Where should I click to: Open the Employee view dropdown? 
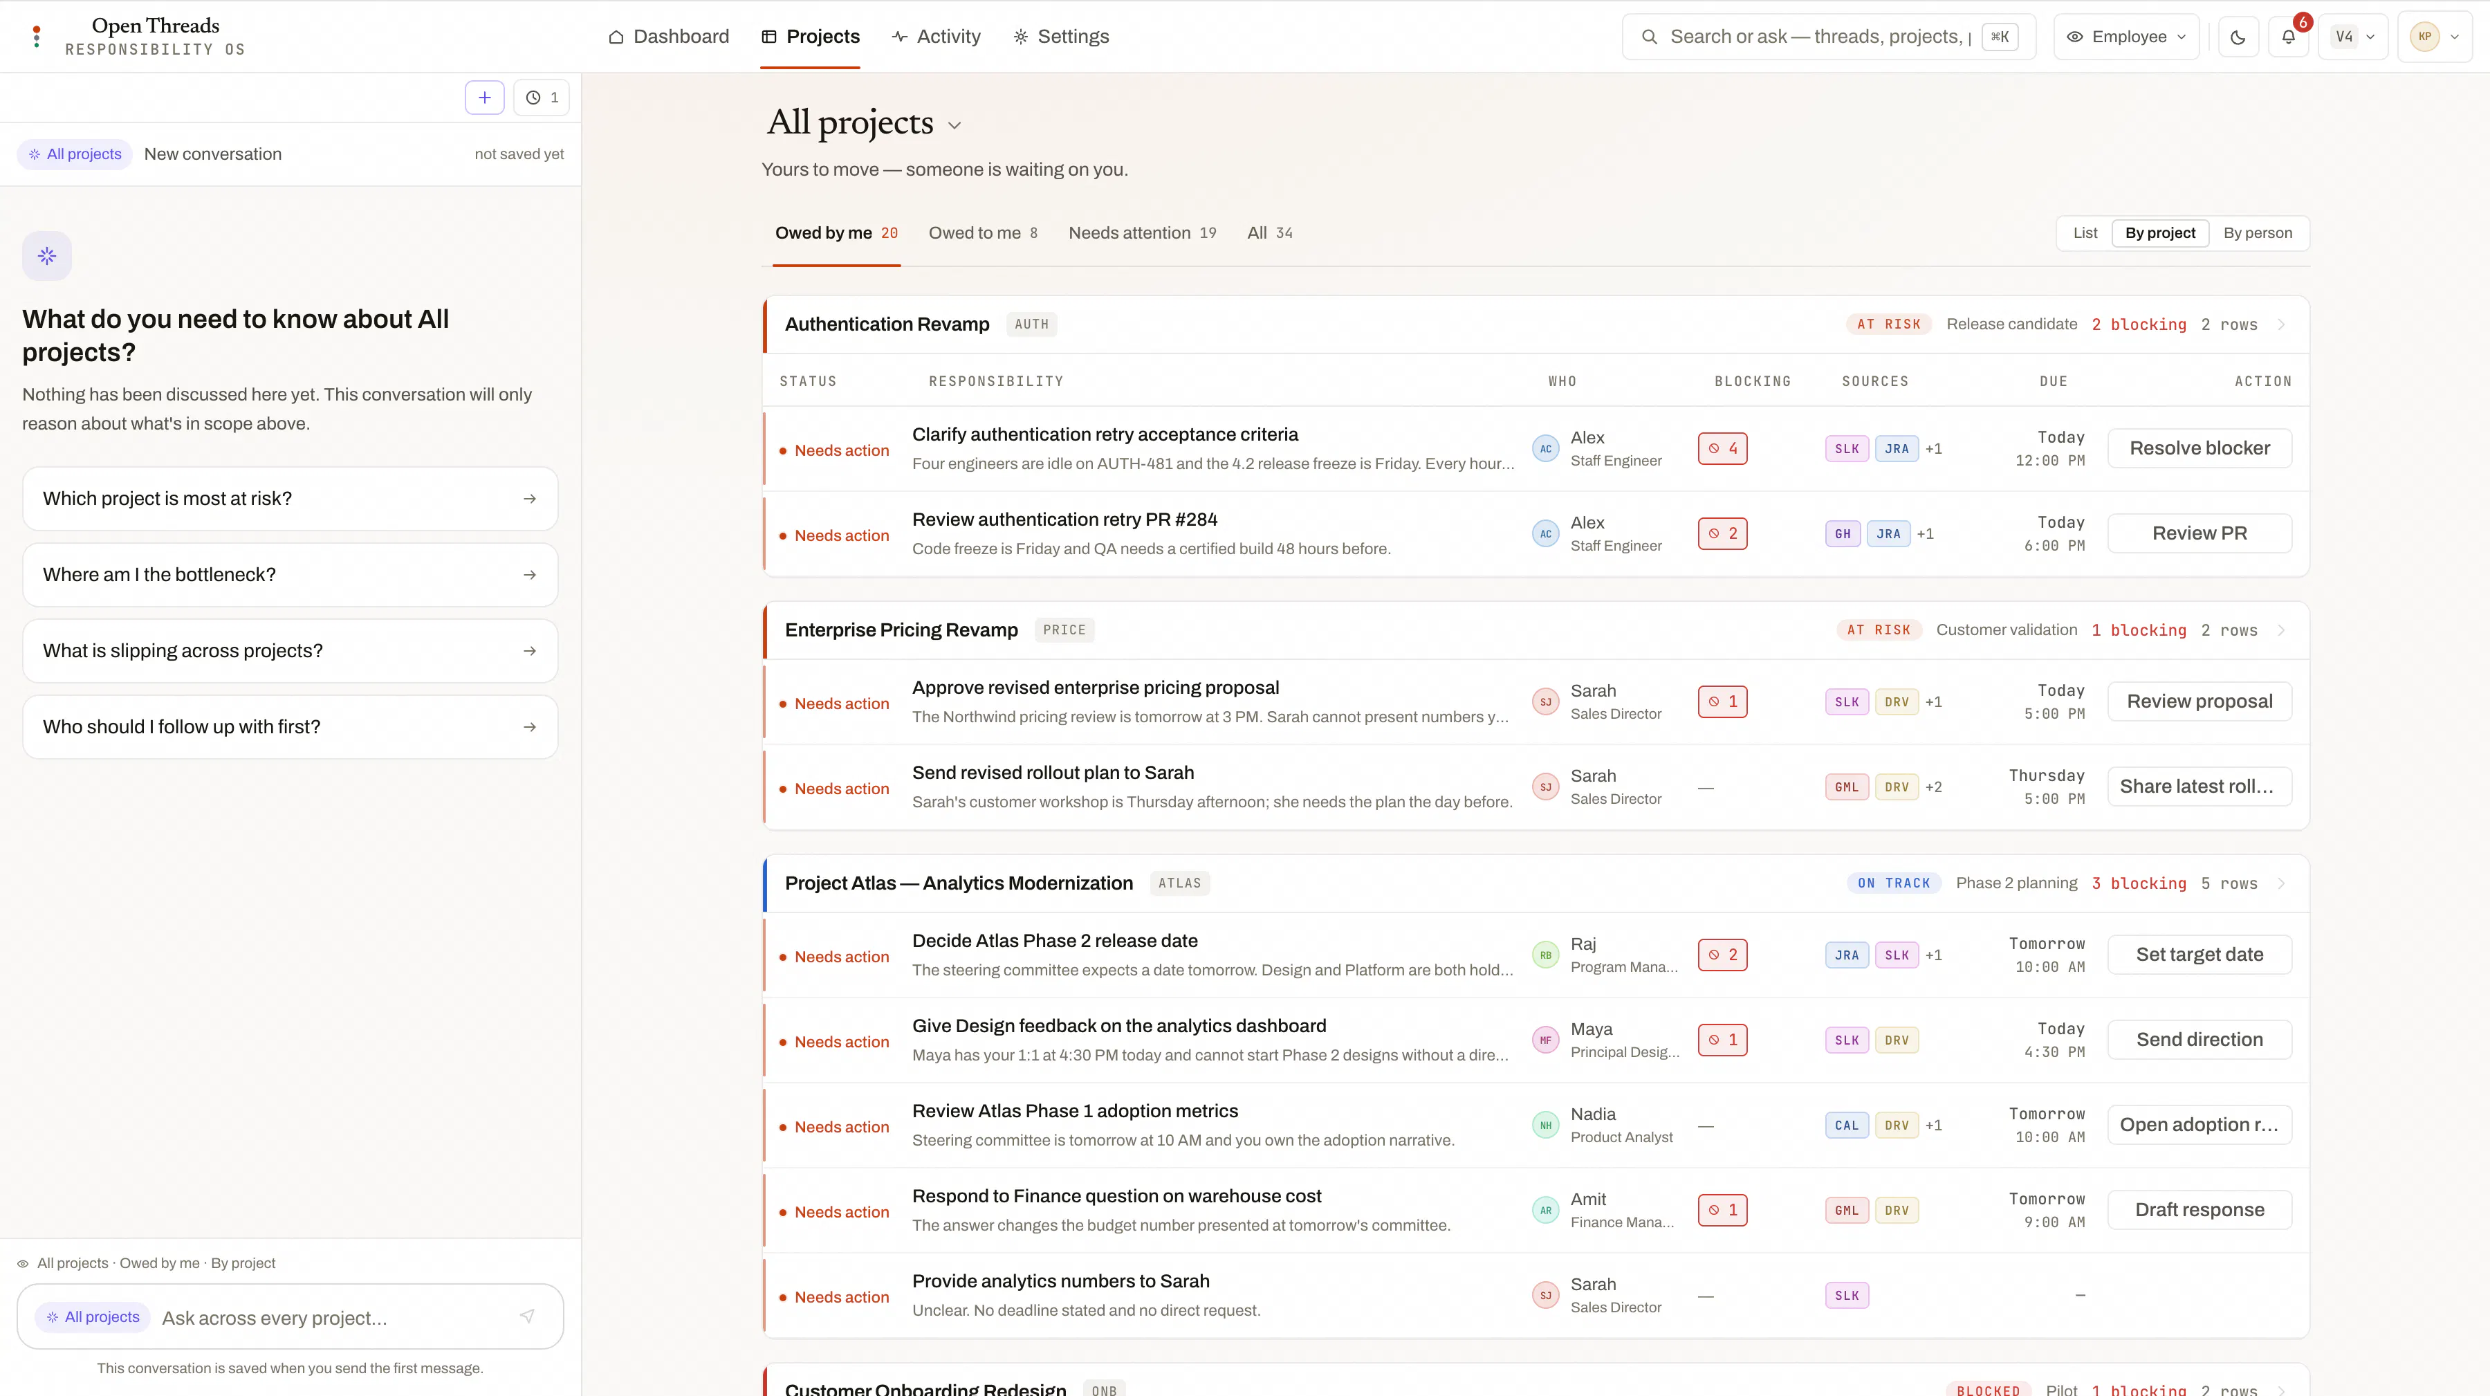[x=2125, y=37]
